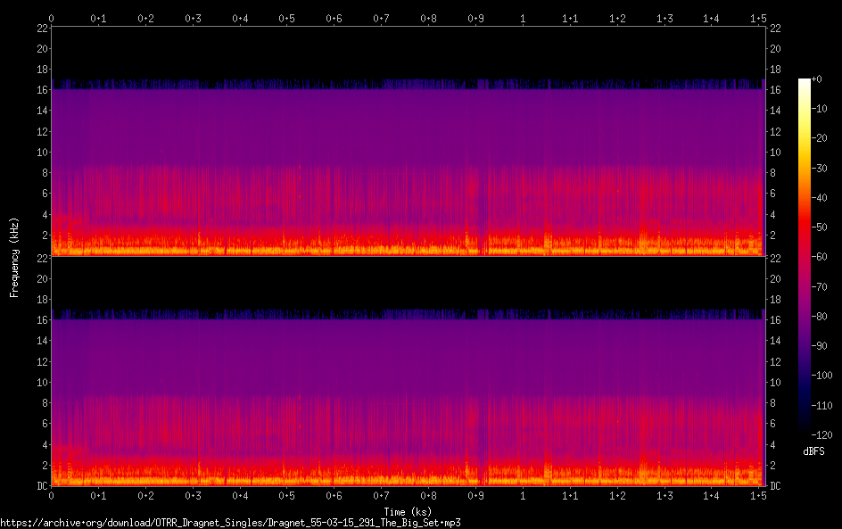Screen dimensions: 842x529
Task: Click the 0.5 tick on the top time axis
Action: [x=286, y=18]
